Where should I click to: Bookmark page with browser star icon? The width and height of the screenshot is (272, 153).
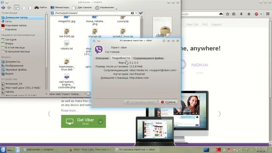coord(228,14)
